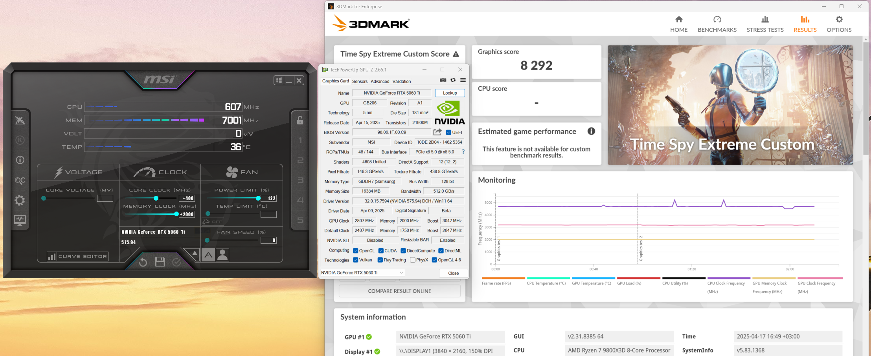This screenshot has height=356, width=871.
Task: Open 3DMark Results section
Action: (x=805, y=24)
